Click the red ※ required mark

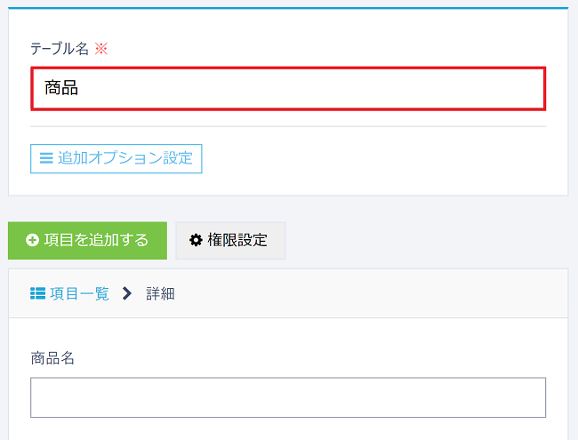(100, 48)
